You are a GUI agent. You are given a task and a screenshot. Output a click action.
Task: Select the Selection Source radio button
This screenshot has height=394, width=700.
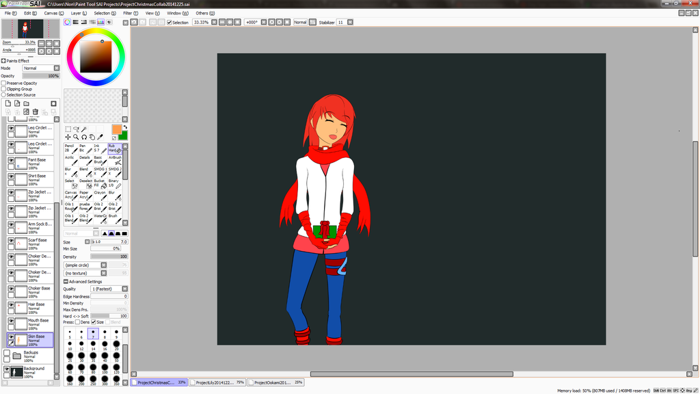[x=3, y=94]
